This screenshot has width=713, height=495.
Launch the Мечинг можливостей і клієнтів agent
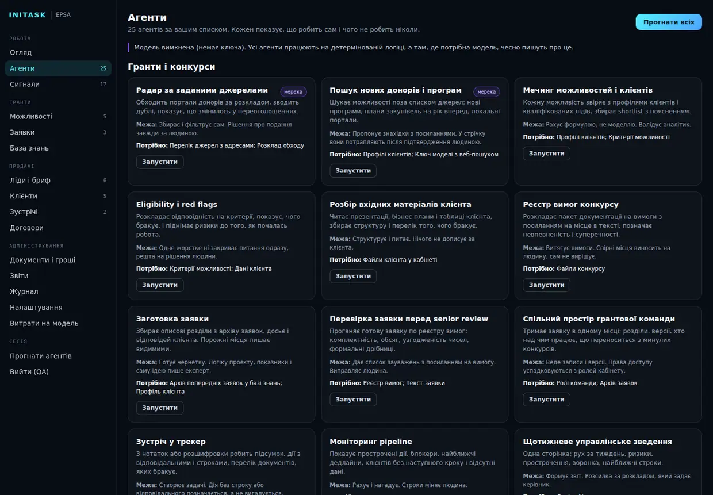tap(546, 153)
